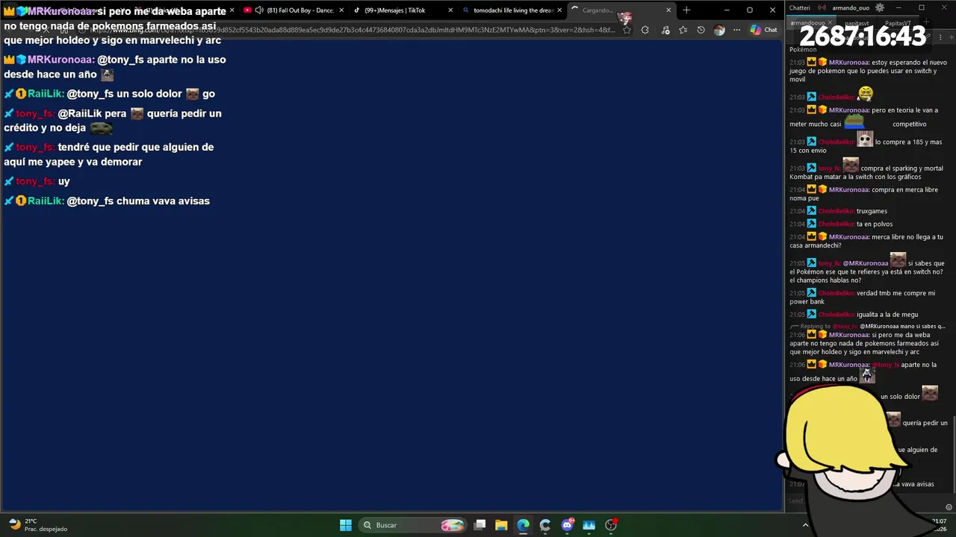The width and height of the screenshot is (956, 537).
Task: Open the weather widget showing 21°C
Action: click(x=37, y=525)
